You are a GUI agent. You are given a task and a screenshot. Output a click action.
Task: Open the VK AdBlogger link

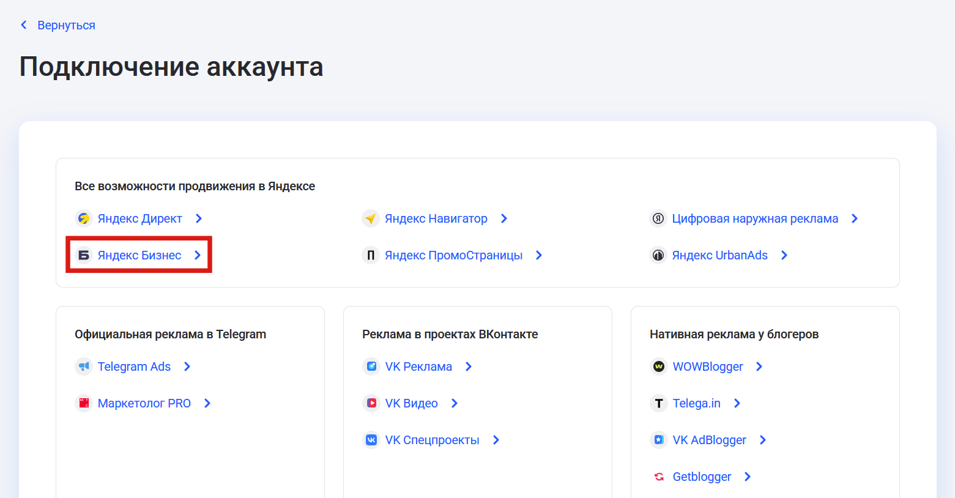(710, 440)
